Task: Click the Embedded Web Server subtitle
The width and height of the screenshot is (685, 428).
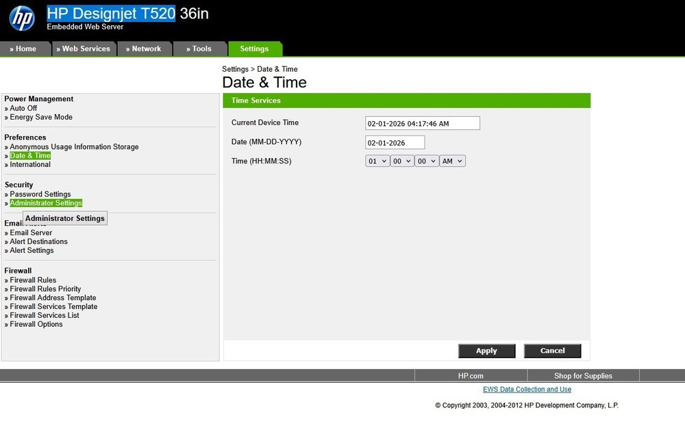Action: (x=85, y=27)
